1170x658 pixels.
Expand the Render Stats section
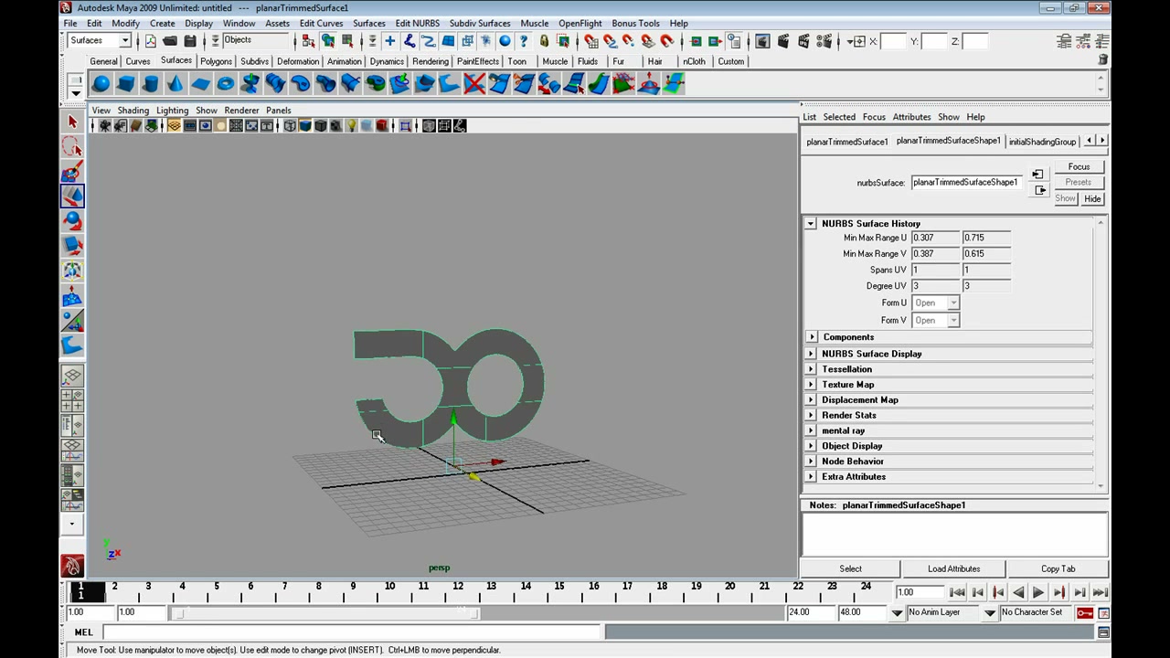pyautogui.click(x=811, y=416)
